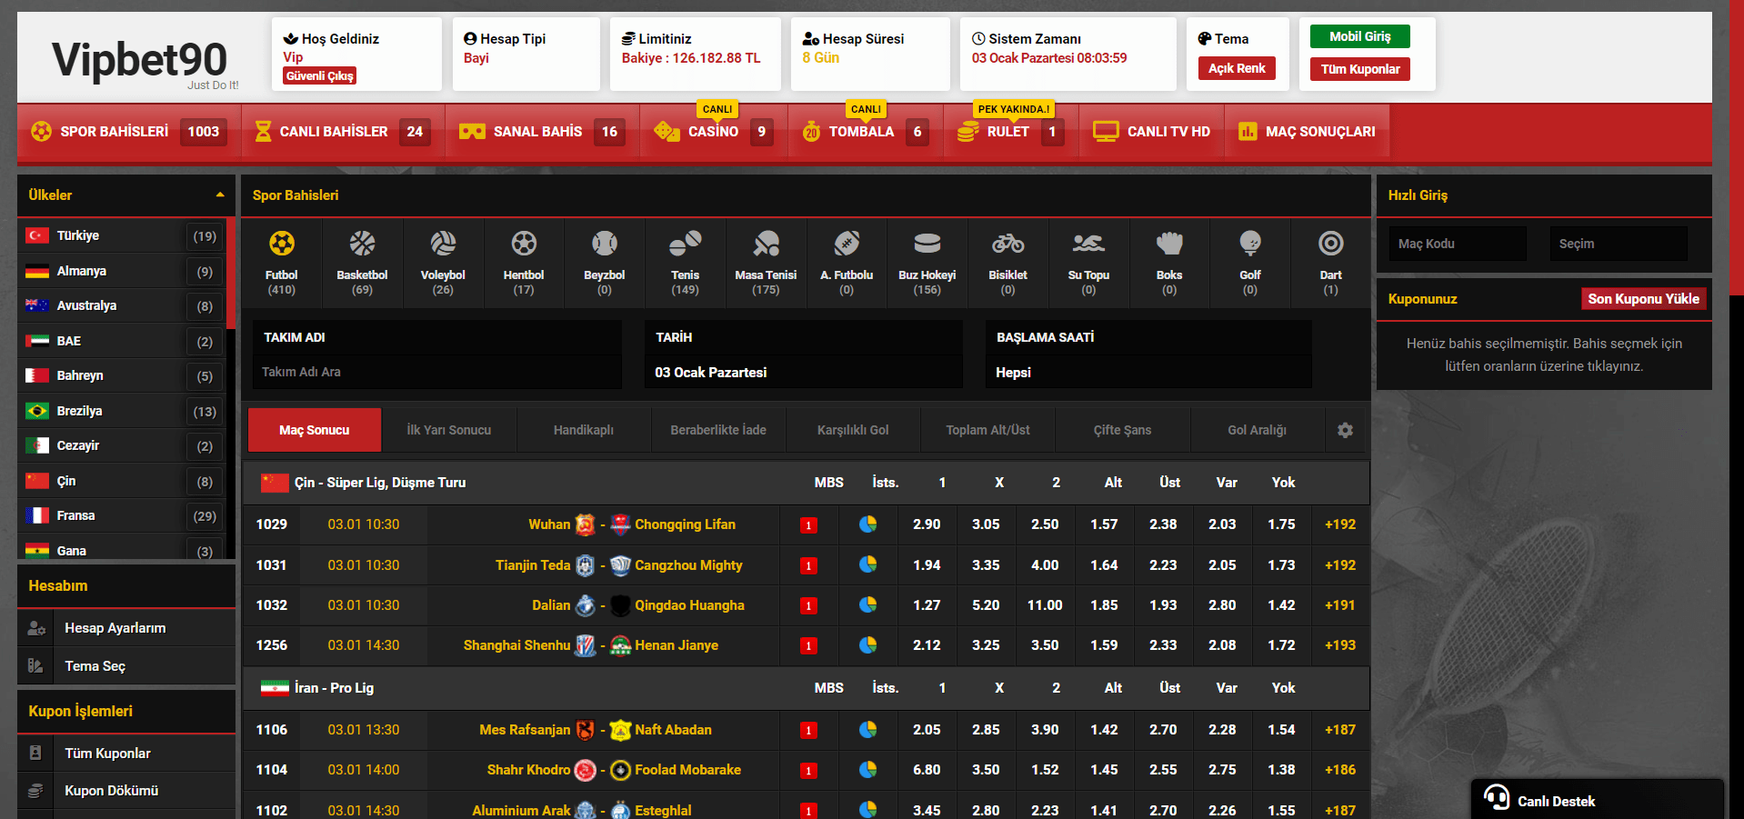
Task: Select the Masa Tenisi sport icon
Action: (766, 244)
